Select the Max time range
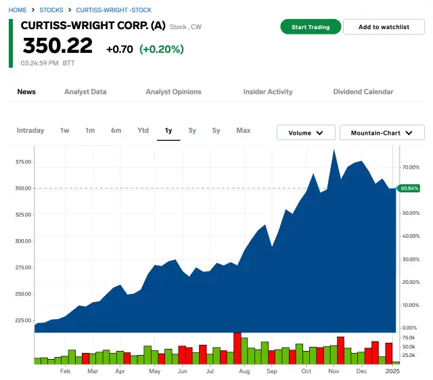This screenshot has width=433, height=380. tap(244, 130)
